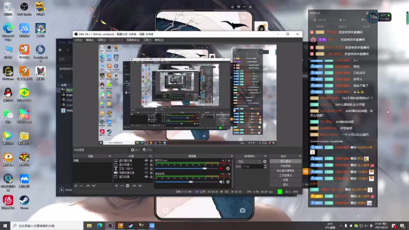Open the WeGame desktop shortcut

point(8,73)
